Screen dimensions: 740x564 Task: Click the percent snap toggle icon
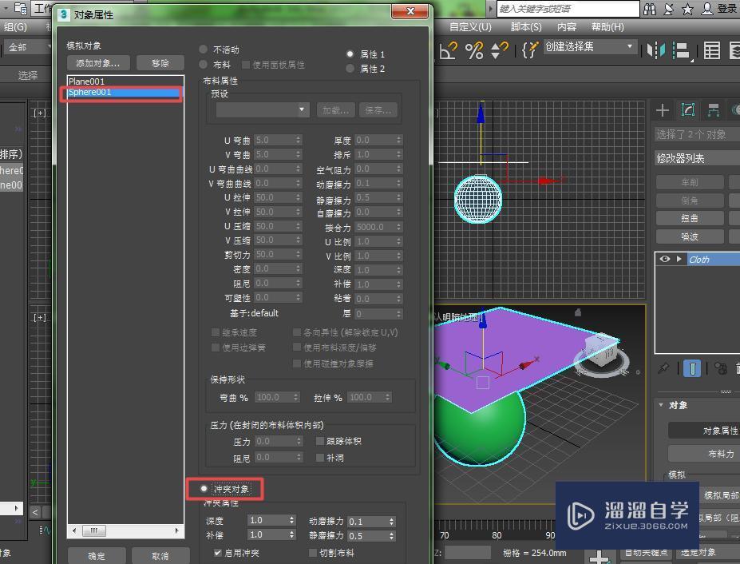click(474, 50)
